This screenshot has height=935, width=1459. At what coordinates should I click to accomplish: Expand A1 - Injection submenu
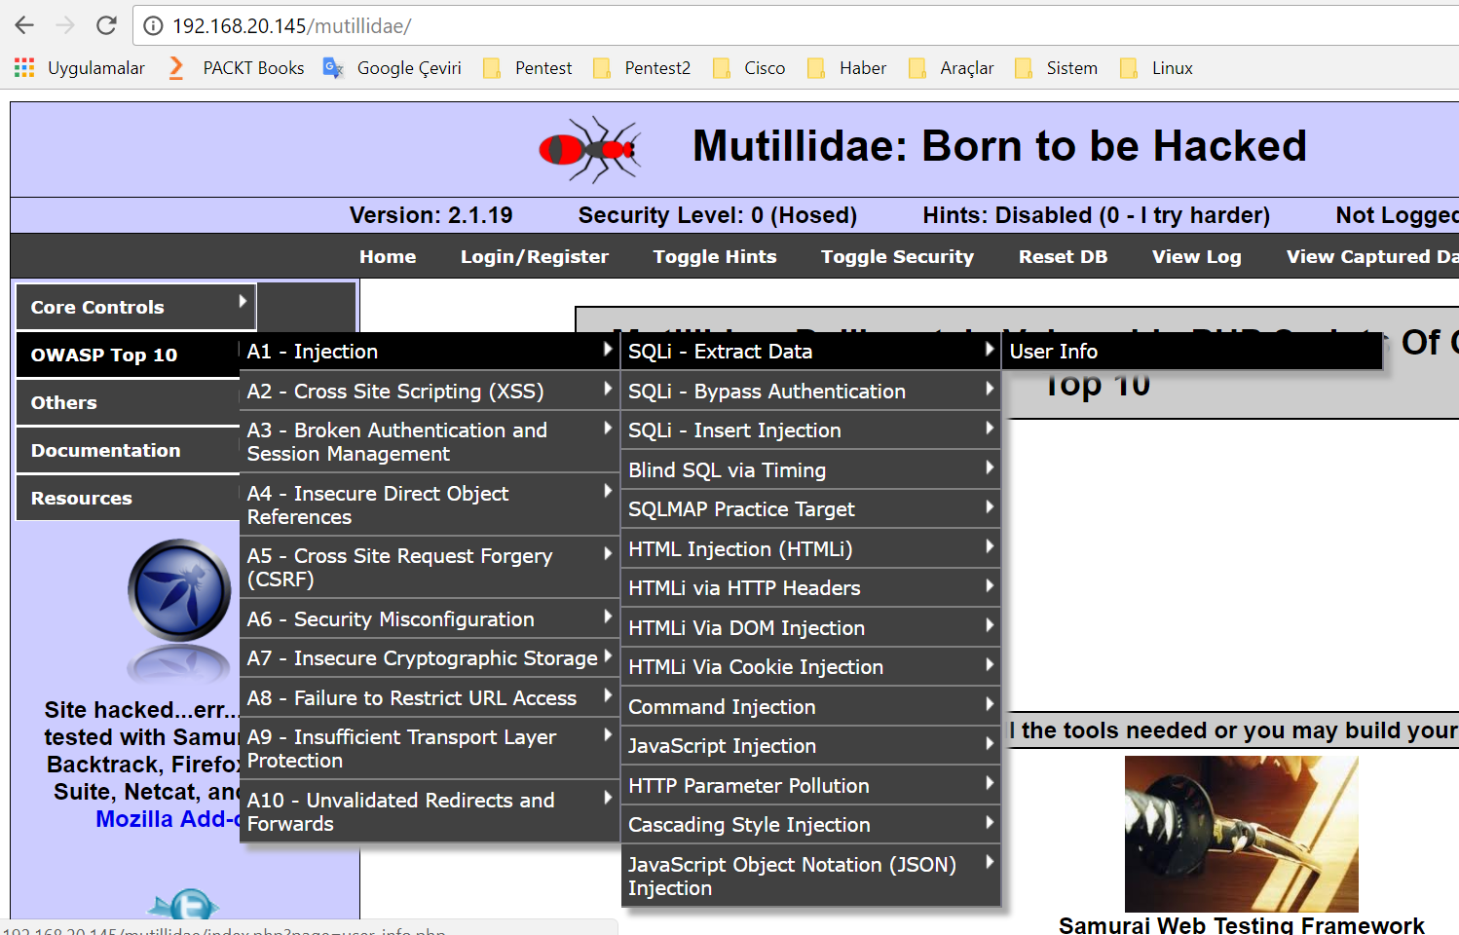(x=430, y=352)
